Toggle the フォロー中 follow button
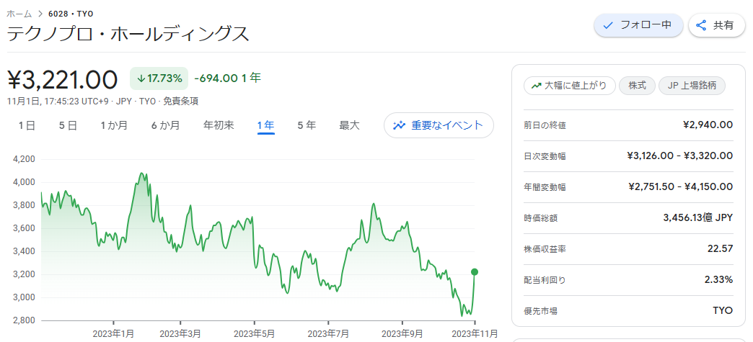 638,25
